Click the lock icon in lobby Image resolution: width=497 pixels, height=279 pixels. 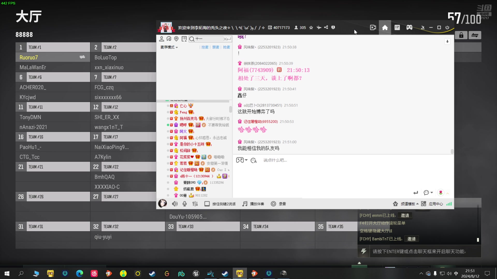pyautogui.click(x=461, y=35)
